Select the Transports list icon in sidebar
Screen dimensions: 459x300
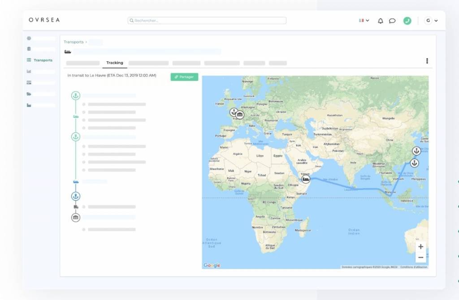[x=29, y=60]
